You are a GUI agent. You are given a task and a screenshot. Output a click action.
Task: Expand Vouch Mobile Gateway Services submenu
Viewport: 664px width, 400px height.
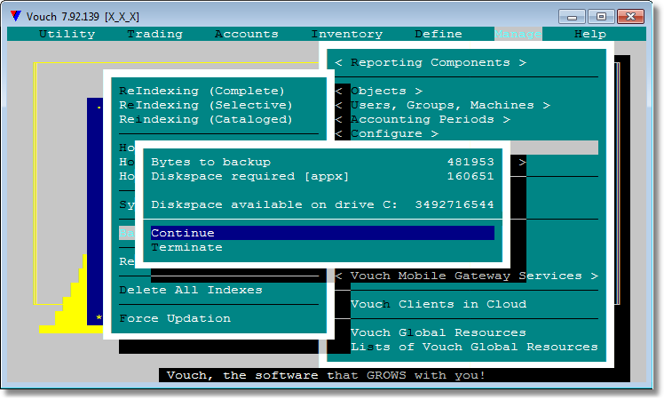tap(466, 276)
